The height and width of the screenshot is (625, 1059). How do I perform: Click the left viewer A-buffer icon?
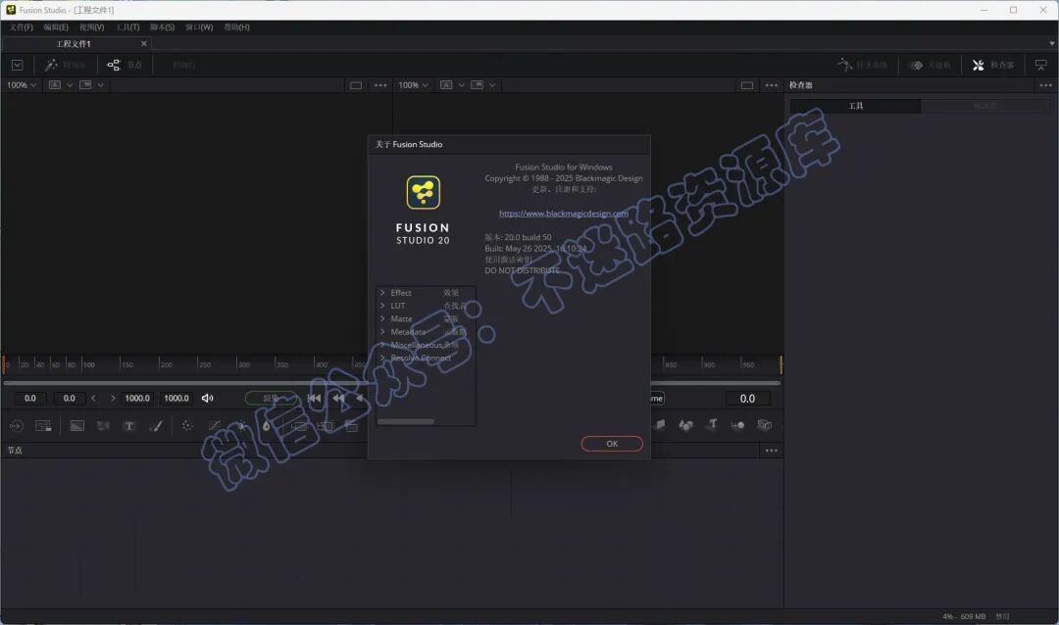(55, 85)
